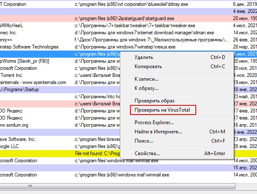This screenshot has width=257, height=194.
Task: Select the startguard.exe path row
Action: click(x=128, y=18)
